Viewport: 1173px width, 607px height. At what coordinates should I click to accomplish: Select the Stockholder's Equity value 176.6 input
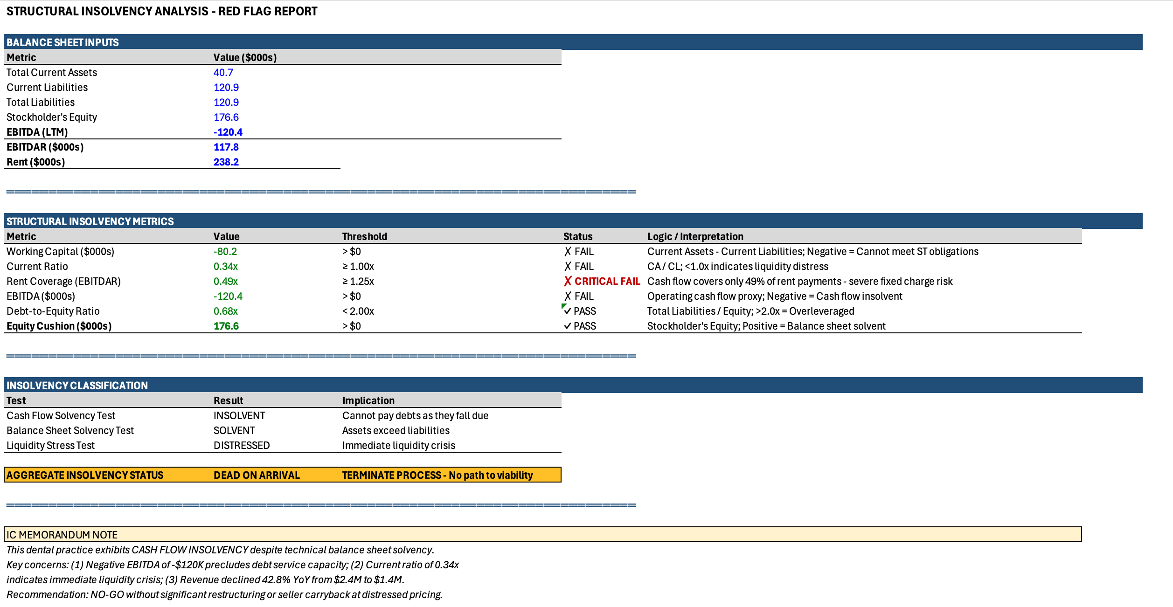pos(226,117)
